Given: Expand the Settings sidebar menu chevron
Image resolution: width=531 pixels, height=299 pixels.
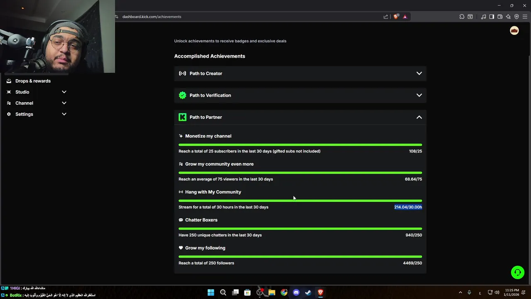Looking at the screenshot, I should pyautogui.click(x=64, y=114).
